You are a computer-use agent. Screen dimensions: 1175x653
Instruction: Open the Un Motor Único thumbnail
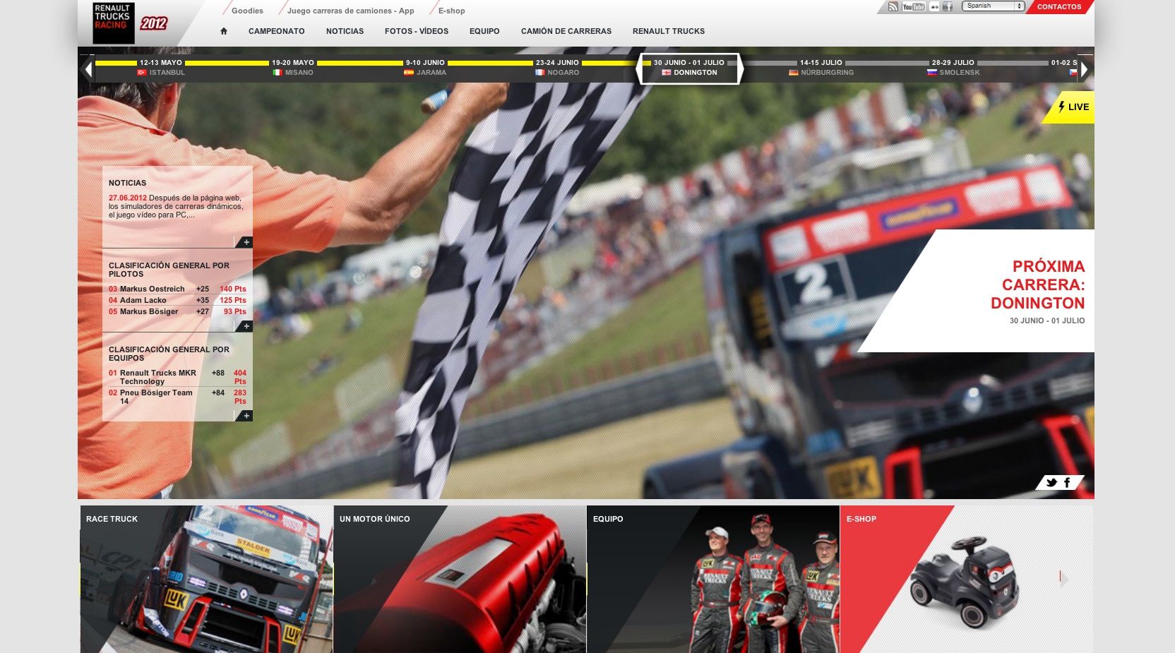[x=460, y=579]
